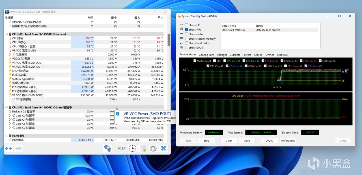Image resolution: width=362 pixels, height=175 pixels.
Task: Switch to the Voltages tab
Action: coord(222,55)
